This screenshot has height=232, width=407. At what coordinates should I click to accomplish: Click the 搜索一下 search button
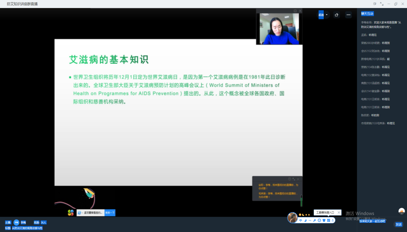tap(110, 213)
